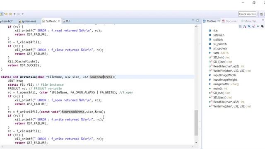Click 'return XST_SUCCESS;' line

24,65
